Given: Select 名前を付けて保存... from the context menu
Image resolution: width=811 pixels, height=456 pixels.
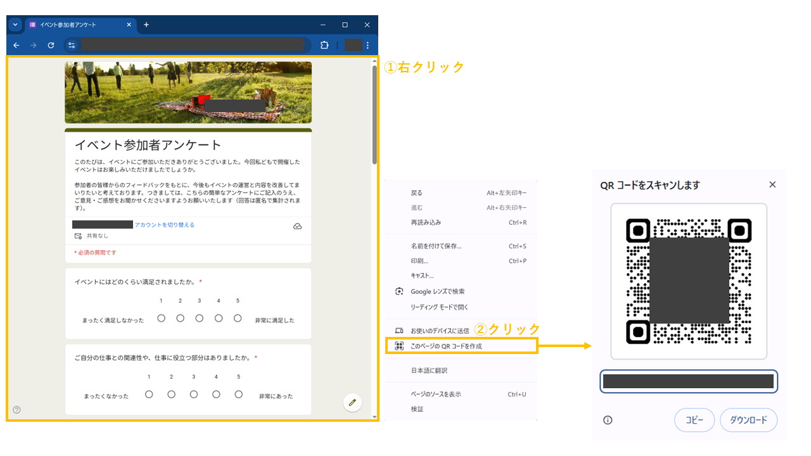Looking at the screenshot, I should (461, 246).
